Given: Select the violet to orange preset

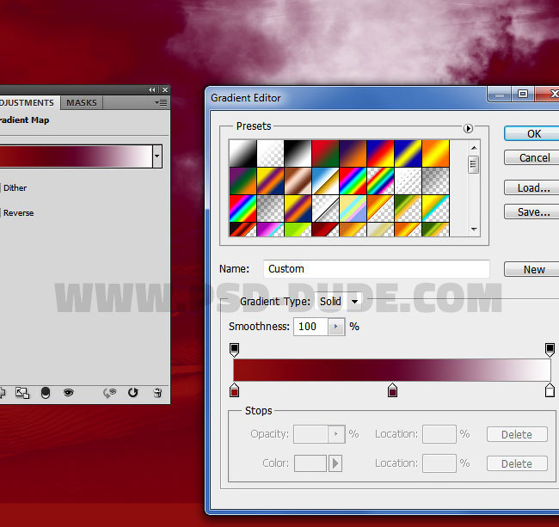Looking at the screenshot, I should click(x=353, y=153).
